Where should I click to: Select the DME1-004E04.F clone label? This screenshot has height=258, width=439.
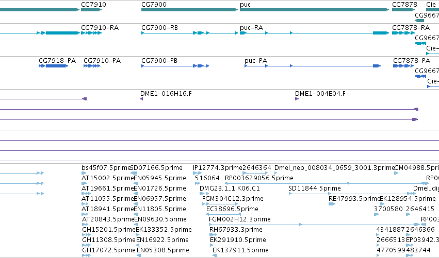(x=320, y=94)
